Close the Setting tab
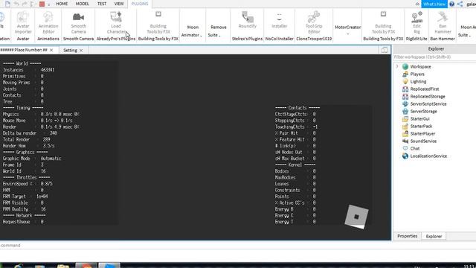The height and width of the screenshot is (268, 476). tap(81, 51)
